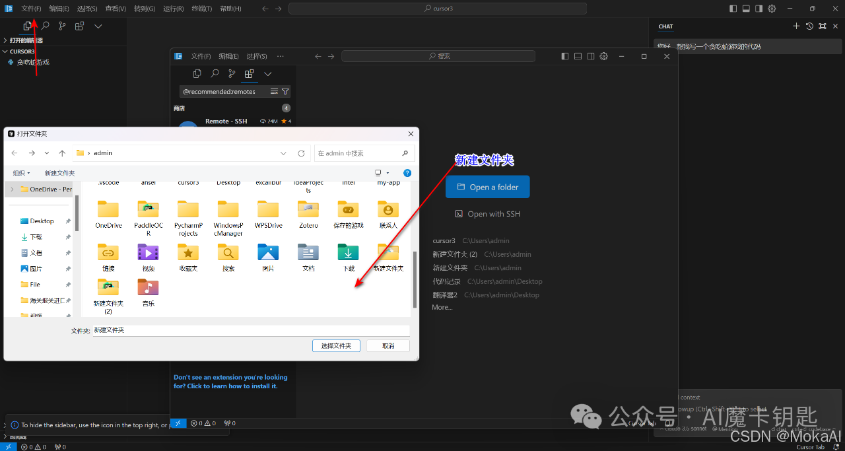Show more menus ellipsis in inner window
The image size is (845, 451).
pyautogui.click(x=281, y=56)
